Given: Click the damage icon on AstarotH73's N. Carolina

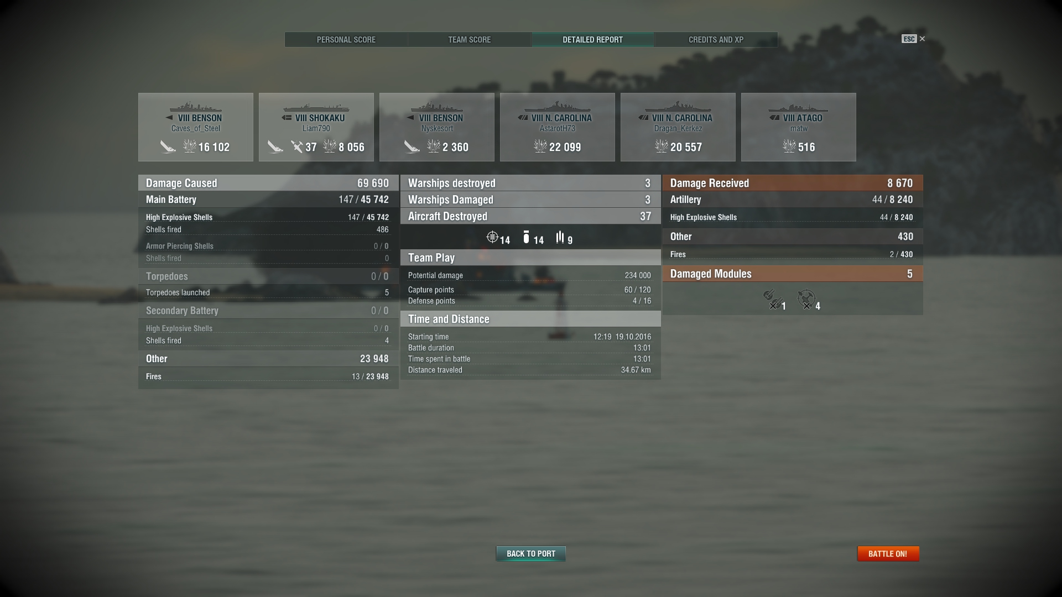Looking at the screenshot, I should tap(540, 146).
